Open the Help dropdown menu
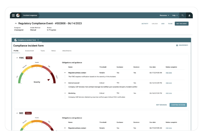The height and width of the screenshot is (138, 203). 175,15
